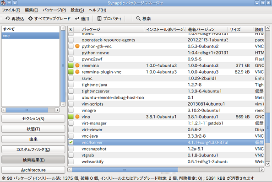Toggle the pyvnc2swf status checkbox

pos(71,59)
